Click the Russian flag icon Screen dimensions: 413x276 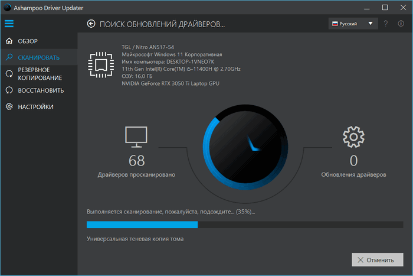point(335,24)
